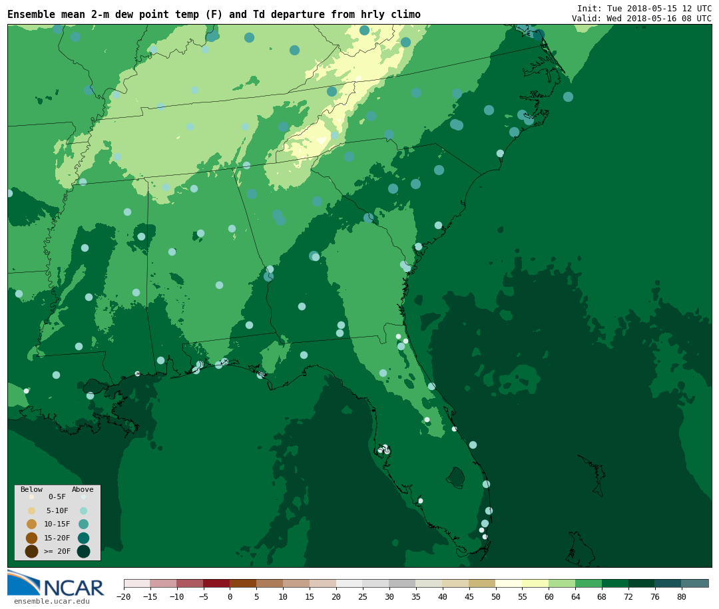Click the '50' label under the color bar
Image resolution: width=719 pixels, height=609 pixels.
[x=496, y=596]
